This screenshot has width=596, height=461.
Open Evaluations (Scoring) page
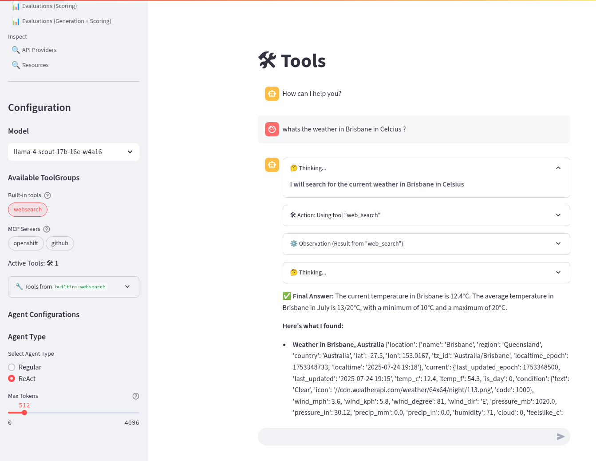tap(49, 6)
